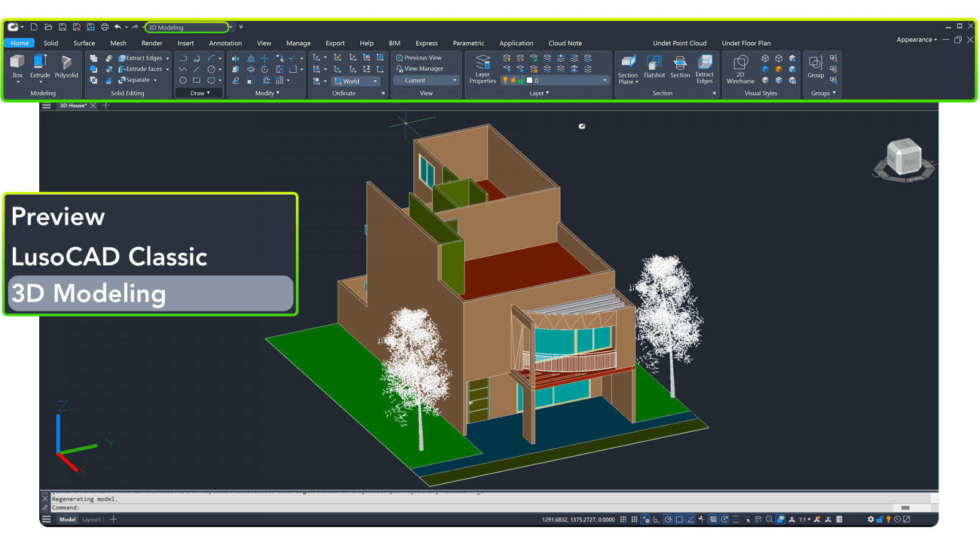Image resolution: width=980 pixels, height=551 pixels.
Task: Switch to the Render ribbon tab
Action: pyautogui.click(x=152, y=43)
